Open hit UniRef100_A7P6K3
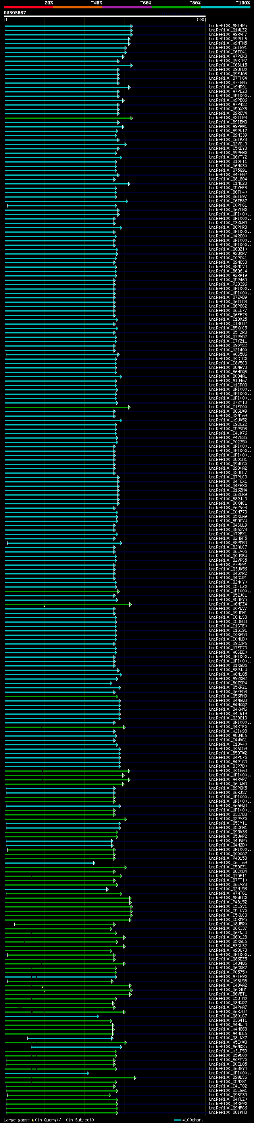Viewport: 254px width, 1123px height. 228,56
